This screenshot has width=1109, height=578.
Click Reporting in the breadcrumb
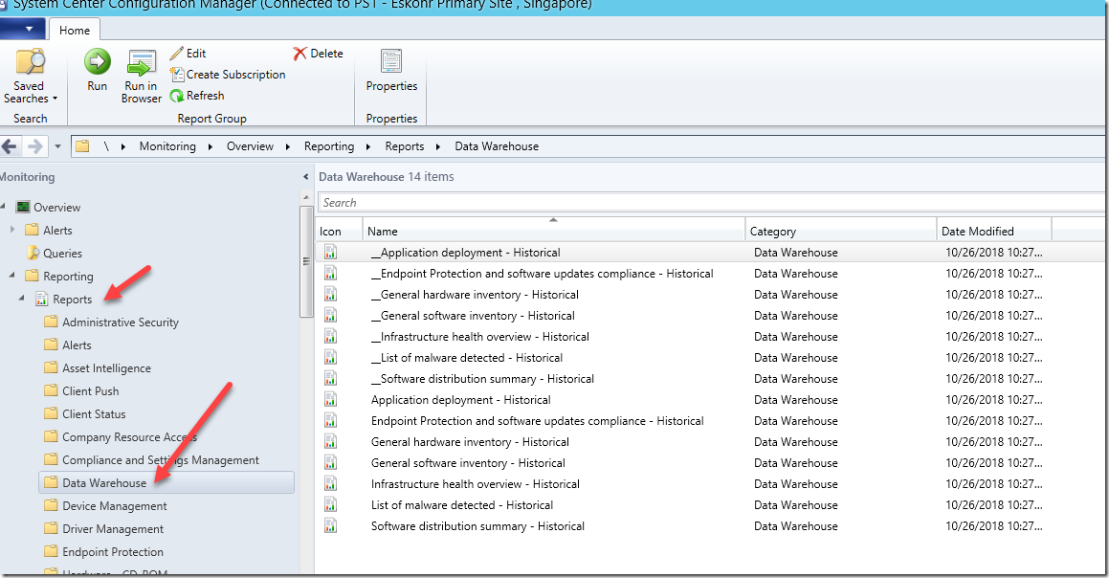(329, 146)
